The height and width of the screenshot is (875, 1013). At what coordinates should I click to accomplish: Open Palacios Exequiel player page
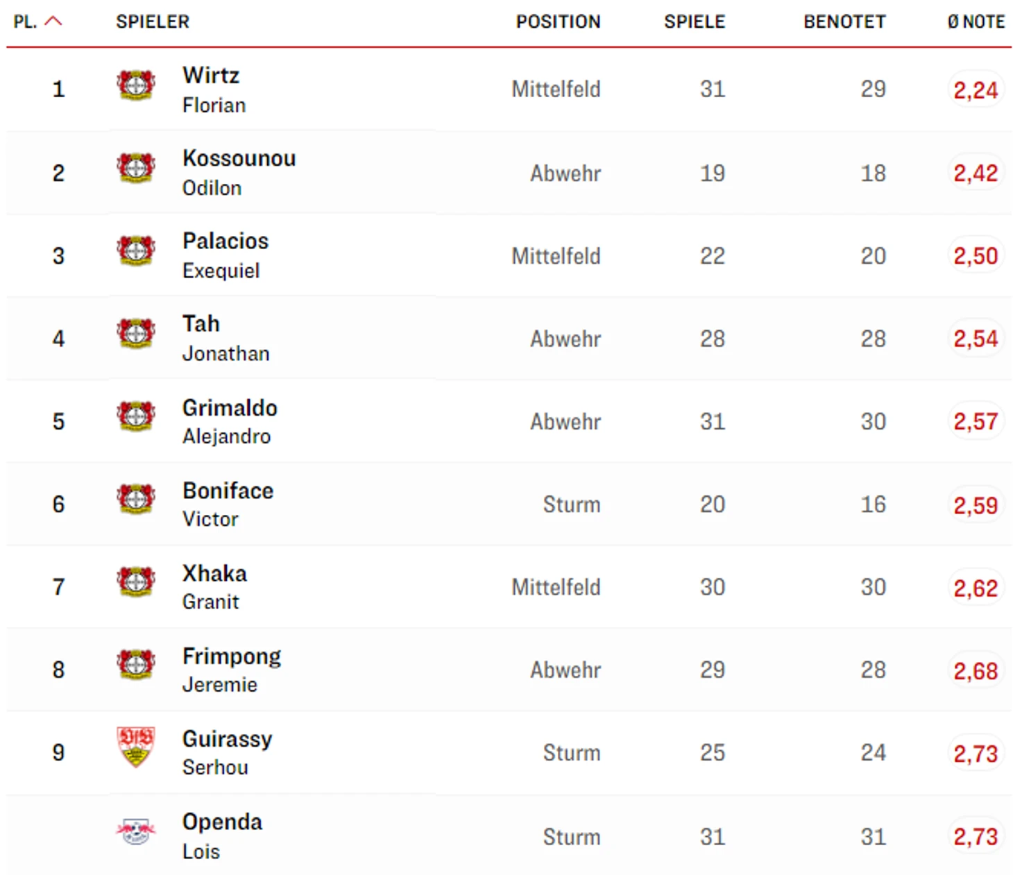point(225,255)
